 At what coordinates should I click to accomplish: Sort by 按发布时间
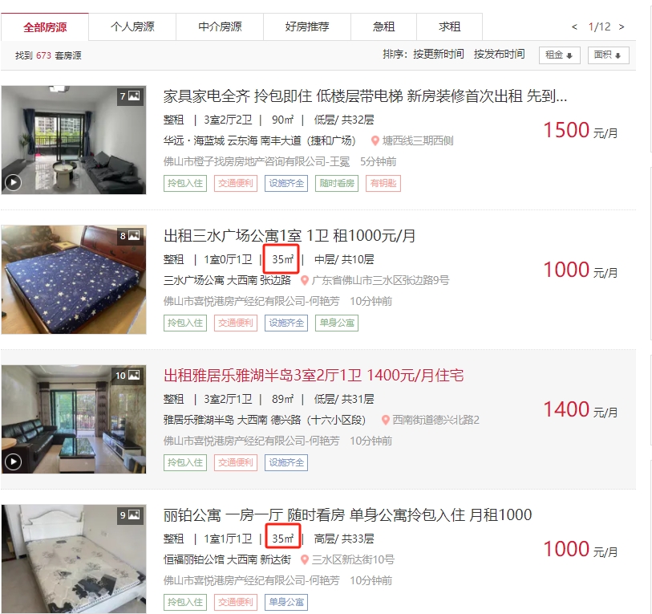click(499, 54)
